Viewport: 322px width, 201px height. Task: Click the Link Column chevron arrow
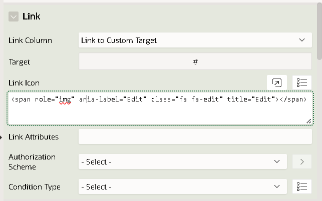(x=301, y=40)
